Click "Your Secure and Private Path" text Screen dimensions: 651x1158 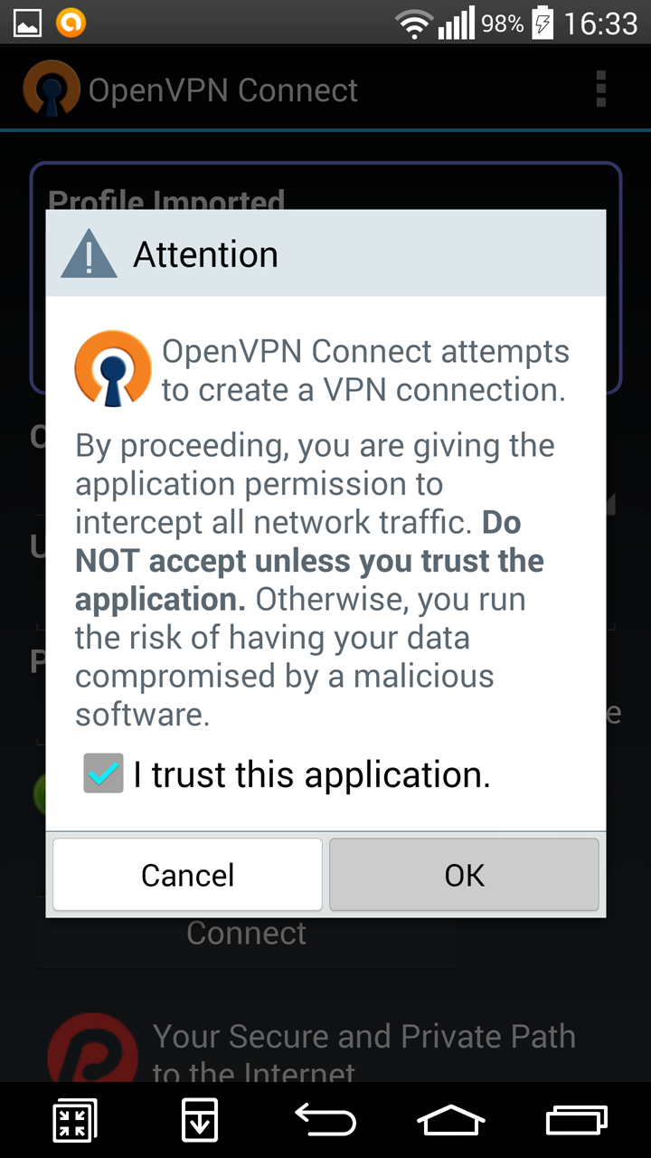(363, 1036)
